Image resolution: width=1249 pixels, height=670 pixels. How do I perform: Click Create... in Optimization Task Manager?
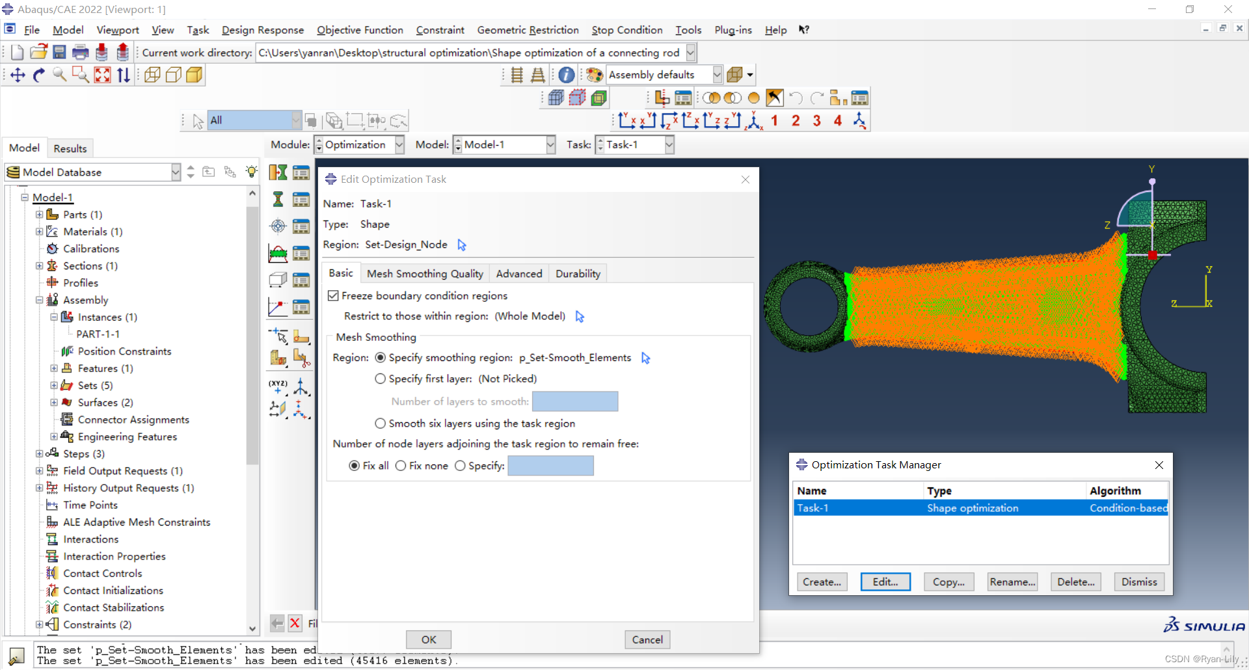coord(822,582)
